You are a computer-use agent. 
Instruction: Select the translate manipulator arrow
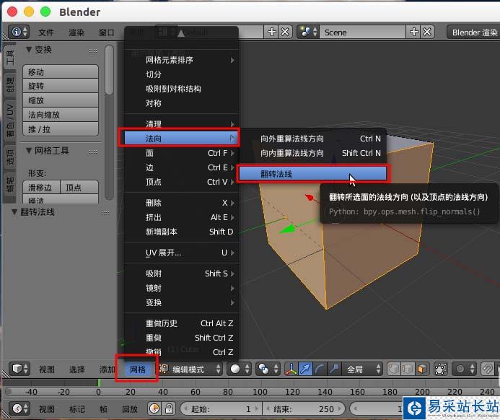305,369
